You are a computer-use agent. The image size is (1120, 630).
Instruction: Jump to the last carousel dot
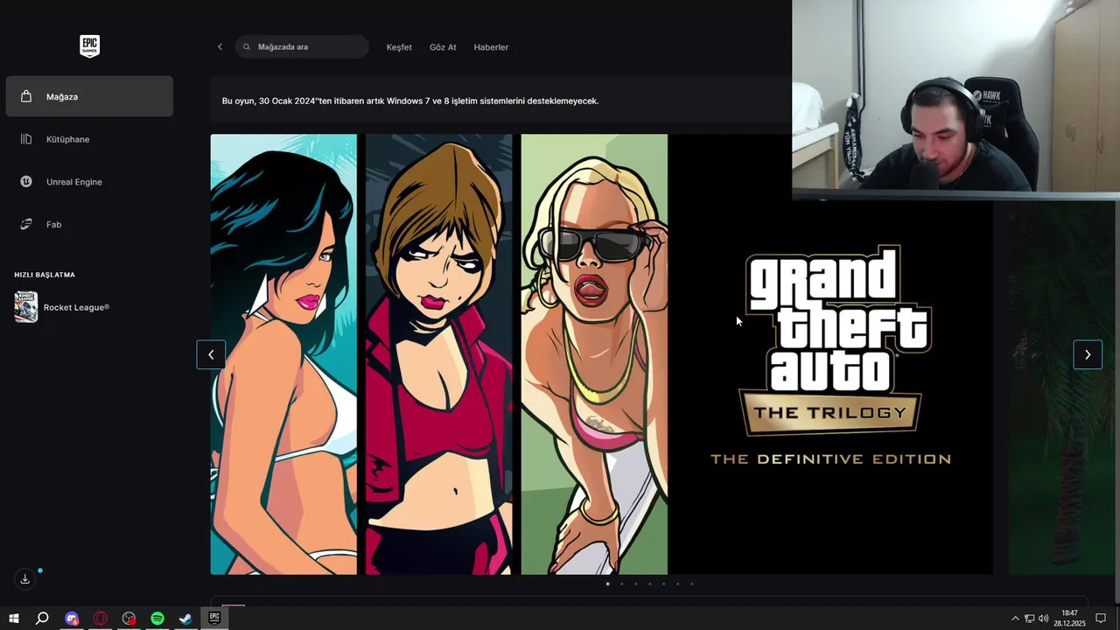pos(691,584)
